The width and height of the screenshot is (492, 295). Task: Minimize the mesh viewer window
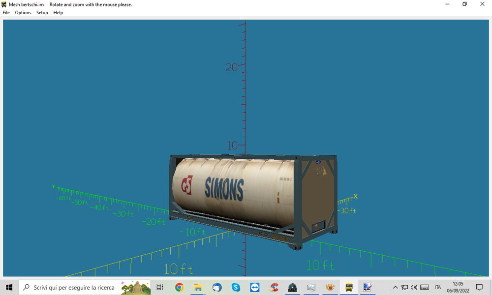447,4
